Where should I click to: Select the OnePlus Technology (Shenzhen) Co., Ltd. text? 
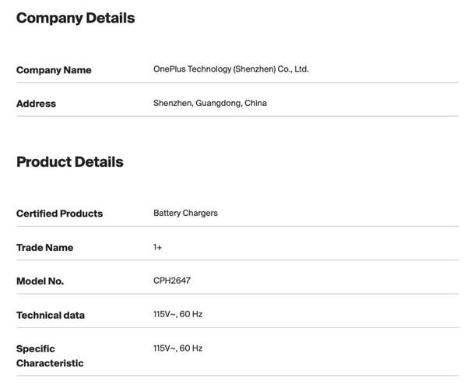tap(230, 69)
